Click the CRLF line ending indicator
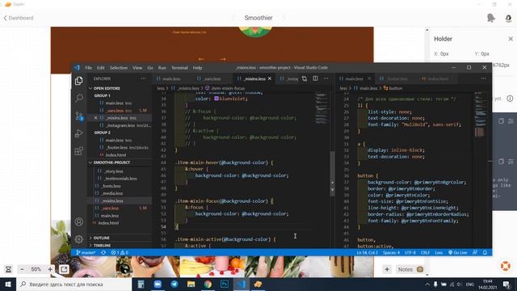517x291 pixels. tap(425, 252)
